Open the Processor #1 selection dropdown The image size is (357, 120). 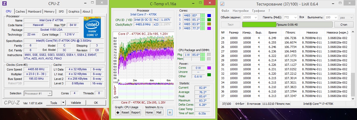click(x=38, y=93)
